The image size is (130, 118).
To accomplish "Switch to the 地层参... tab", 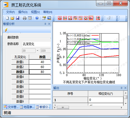I will coord(27,107).
